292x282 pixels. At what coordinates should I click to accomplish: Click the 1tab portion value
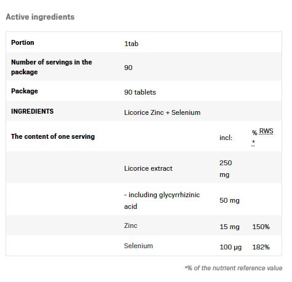[x=131, y=44]
